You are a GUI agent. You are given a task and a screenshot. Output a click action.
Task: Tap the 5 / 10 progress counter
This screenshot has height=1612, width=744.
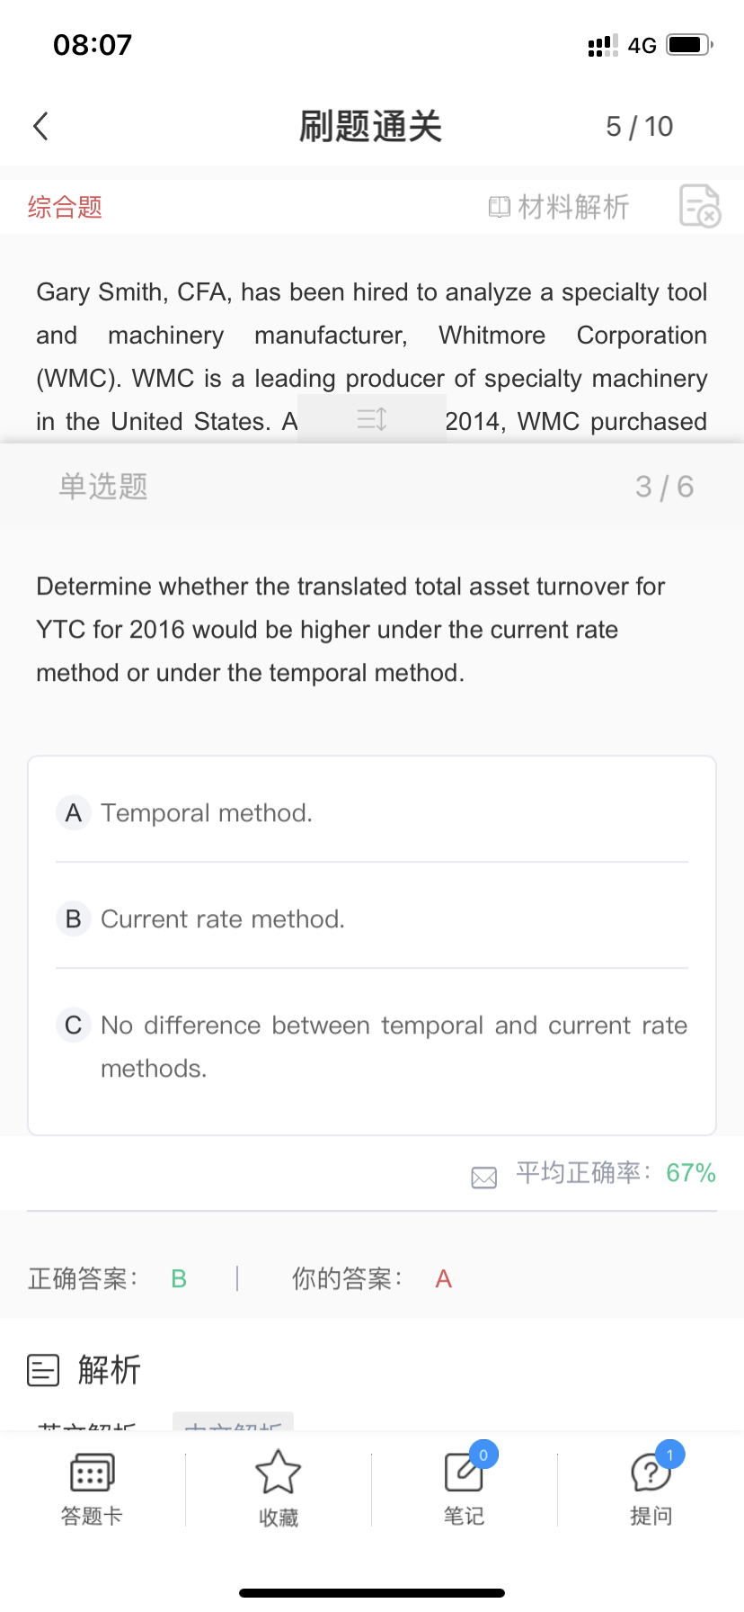[639, 127]
